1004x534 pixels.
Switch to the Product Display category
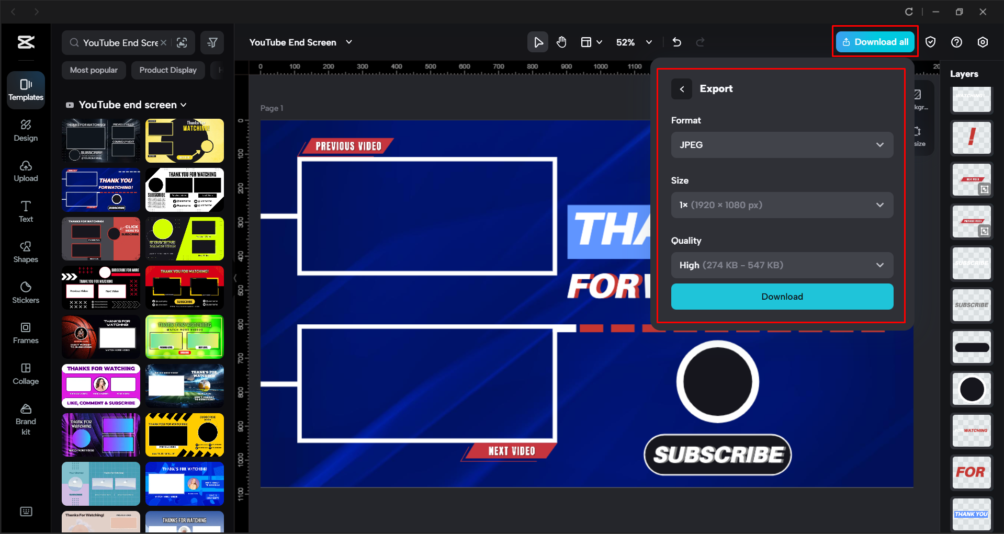pyautogui.click(x=168, y=70)
